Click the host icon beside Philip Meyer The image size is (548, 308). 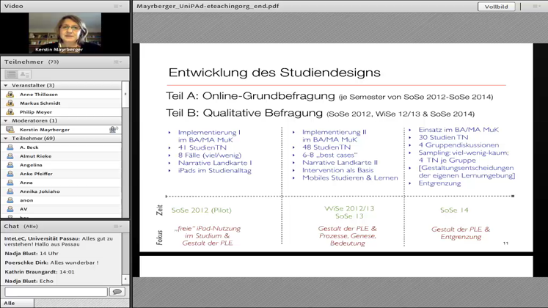pos(10,111)
